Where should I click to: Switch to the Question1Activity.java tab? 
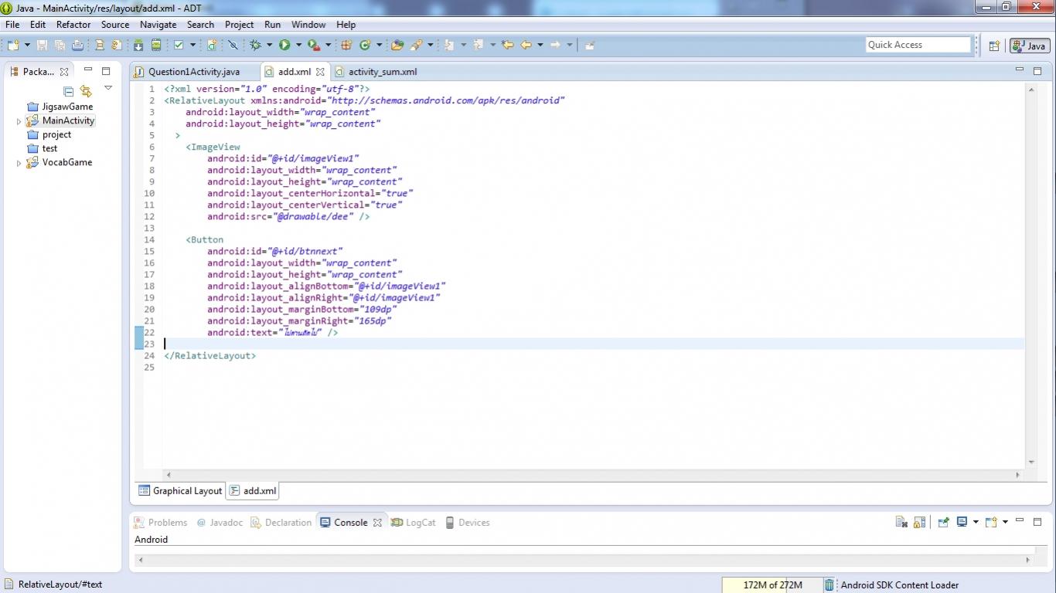187,72
